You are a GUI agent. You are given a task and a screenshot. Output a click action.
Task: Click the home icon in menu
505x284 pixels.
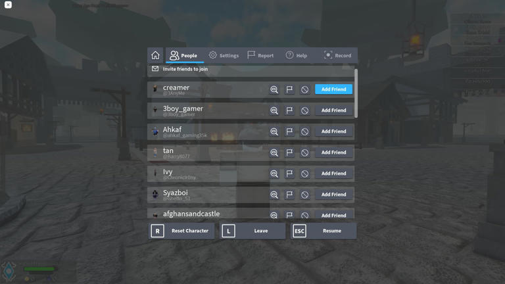(x=156, y=55)
